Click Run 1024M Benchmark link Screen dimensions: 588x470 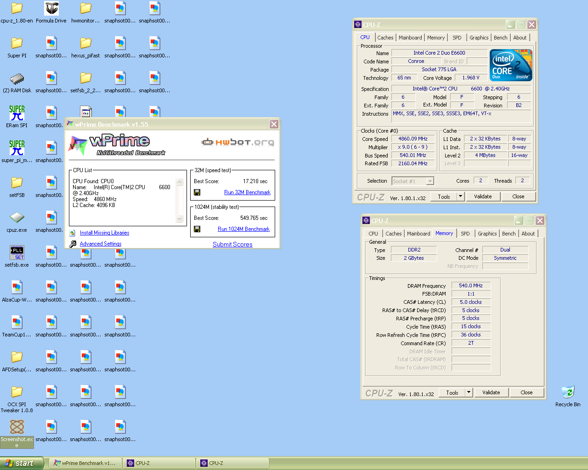pos(243,229)
